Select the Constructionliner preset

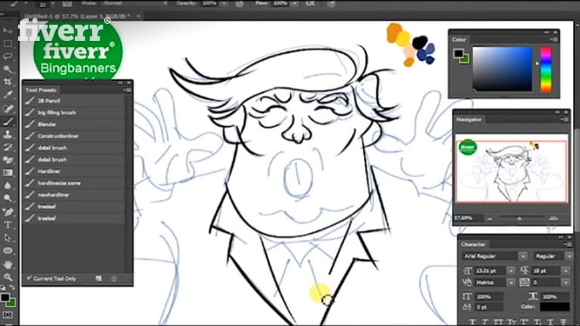click(x=73, y=136)
